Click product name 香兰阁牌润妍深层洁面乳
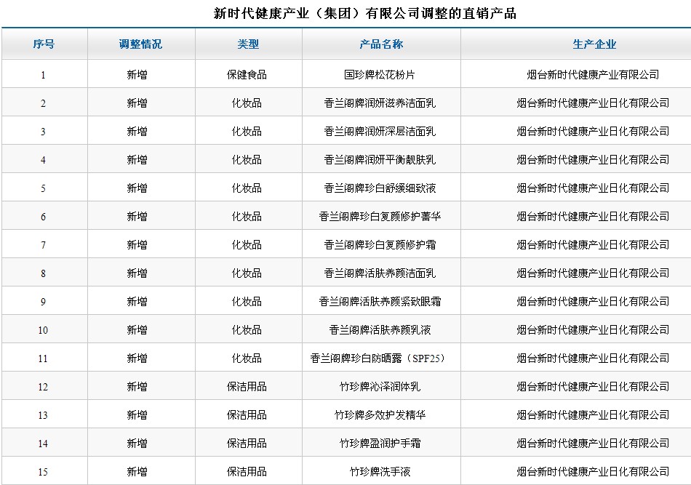The height and width of the screenshot is (485, 691). coord(380,132)
